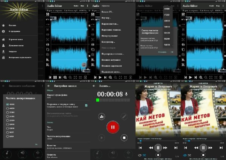
Task: Select the 48000 sampling rate radio button
Action: pos(8,105)
